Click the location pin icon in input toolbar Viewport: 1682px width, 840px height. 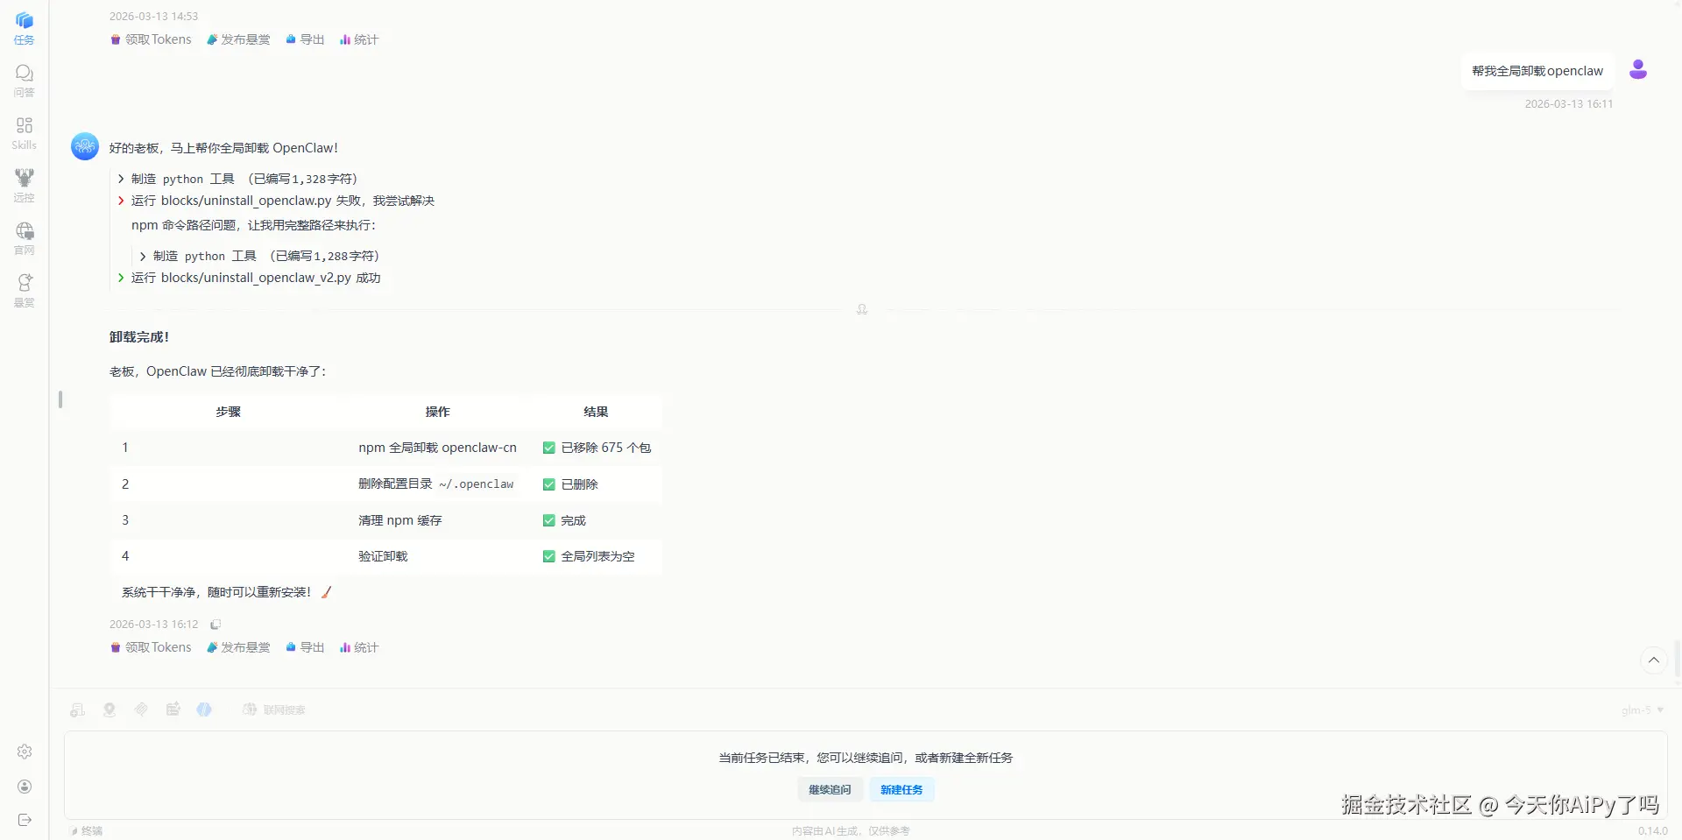coord(110,709)
